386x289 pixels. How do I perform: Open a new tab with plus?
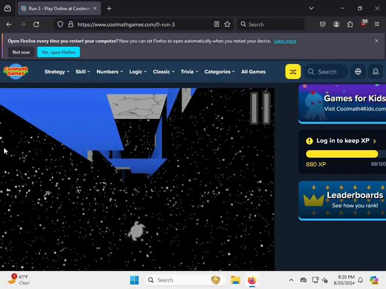coord(109,9)
